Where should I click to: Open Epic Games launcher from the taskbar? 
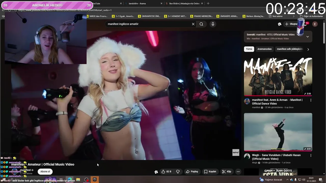click(x=95, y=179)
